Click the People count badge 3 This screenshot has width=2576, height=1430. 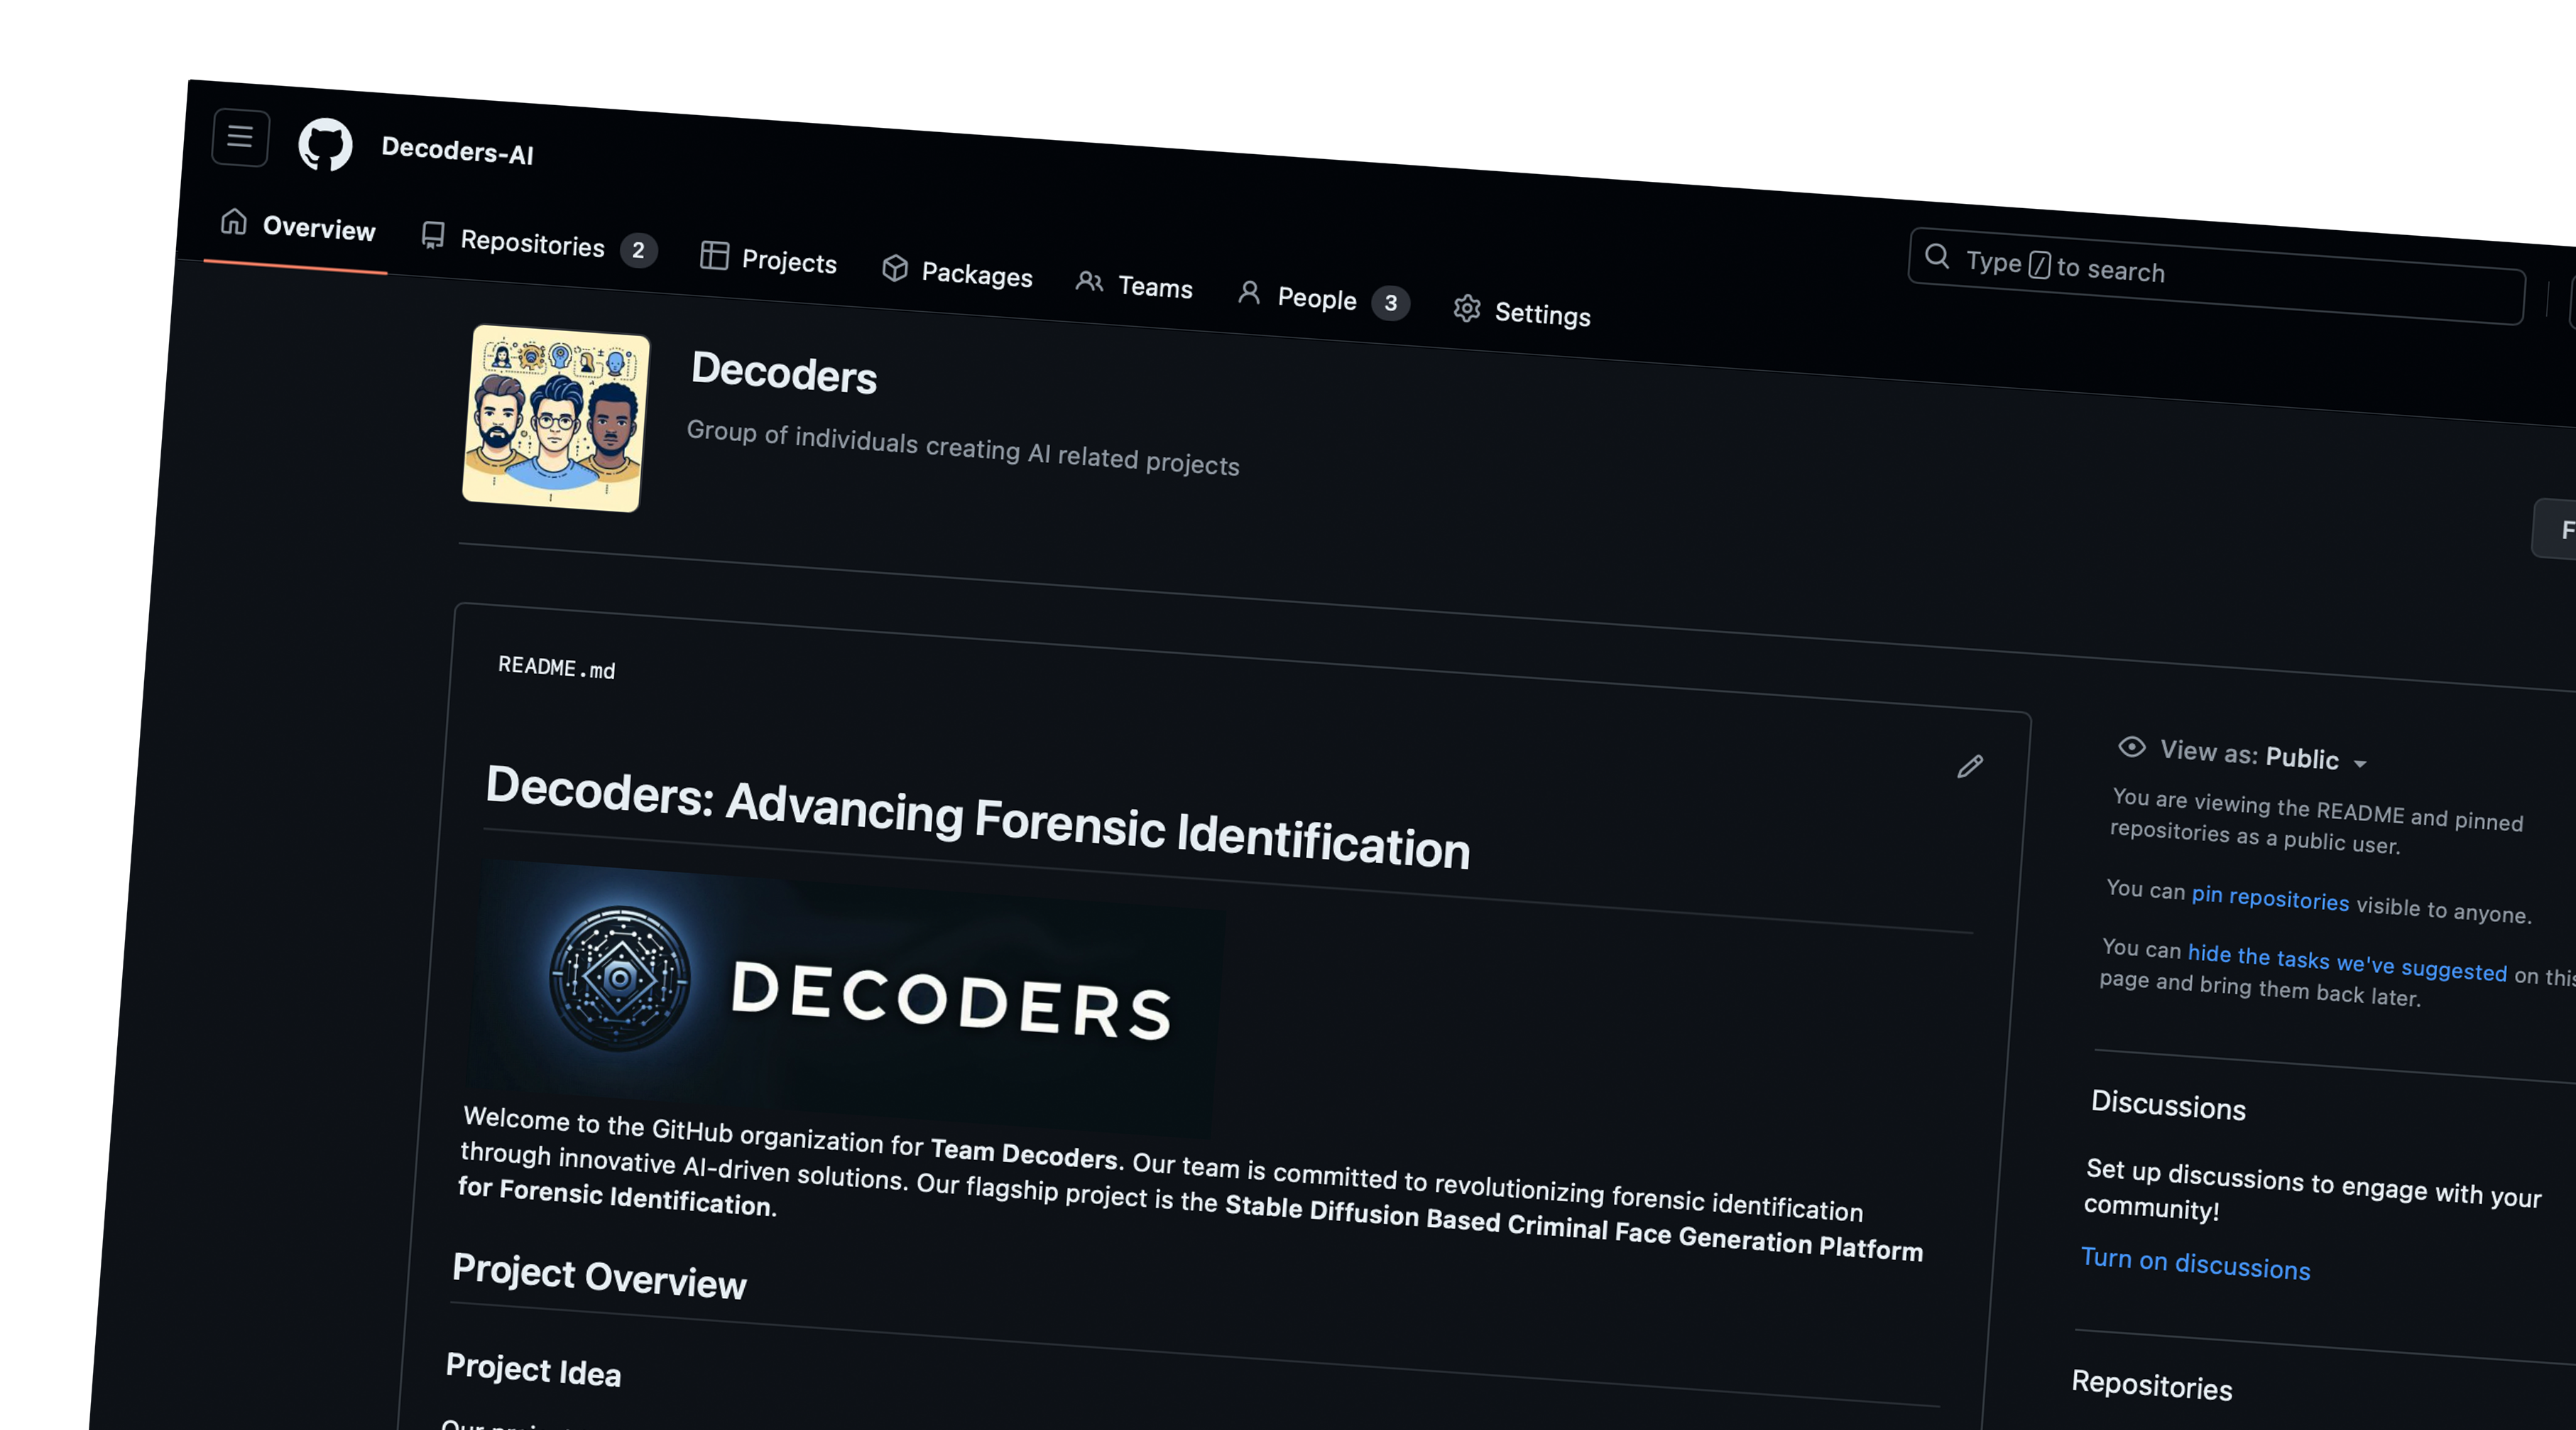coord(1390,303)
